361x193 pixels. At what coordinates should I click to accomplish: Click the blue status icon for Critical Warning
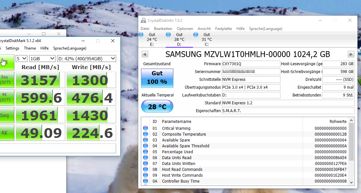[145, 128]
